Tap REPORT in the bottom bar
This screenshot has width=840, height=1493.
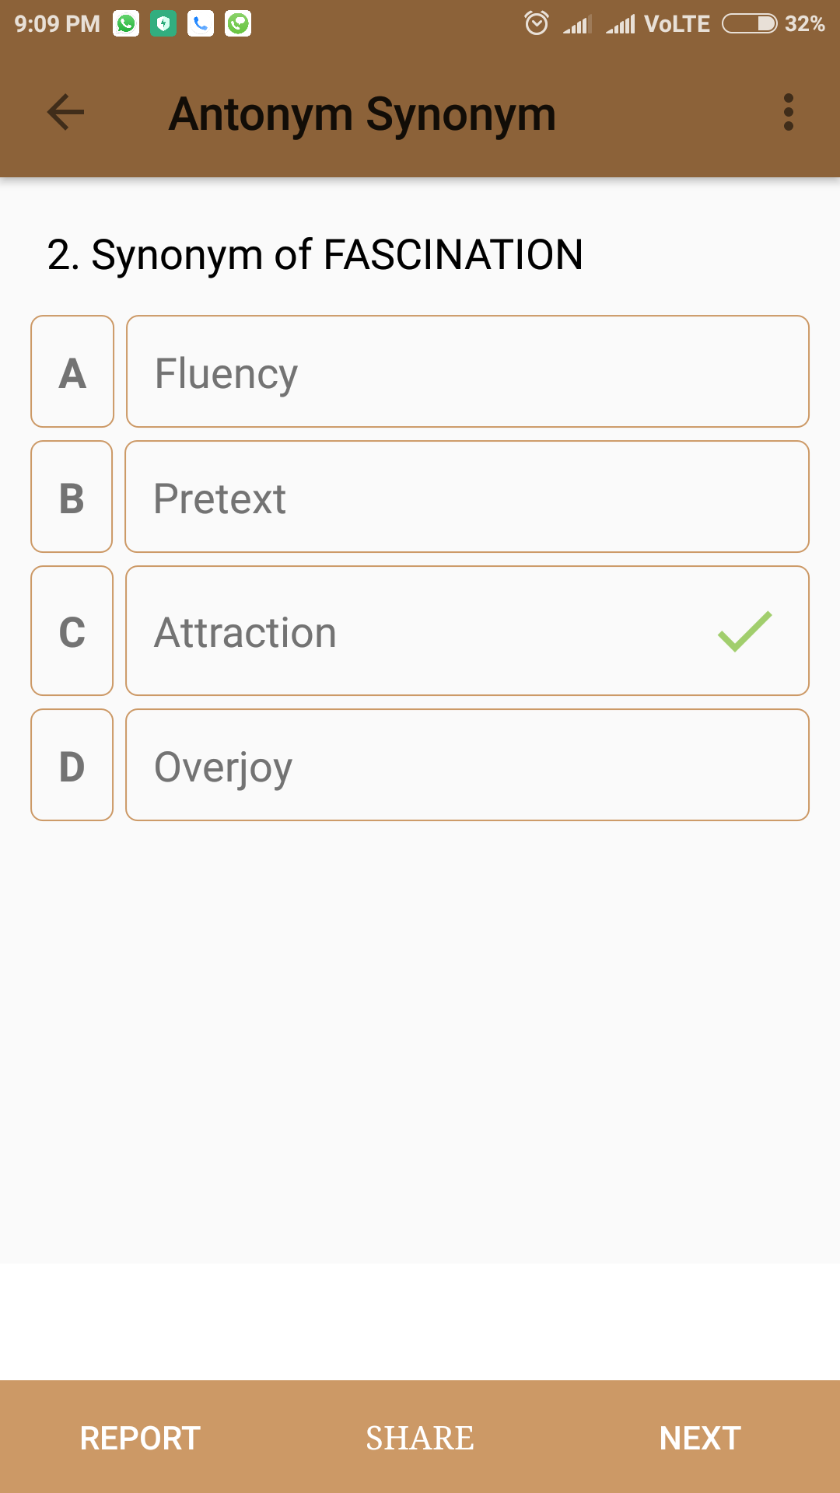pos(140,1438)
